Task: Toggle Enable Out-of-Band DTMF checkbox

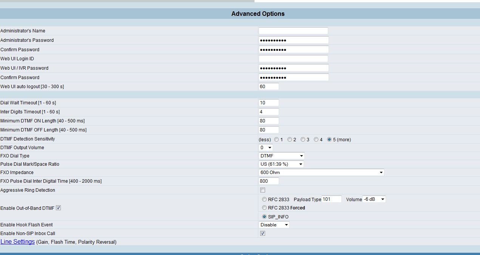Action: tap(58, 208)
